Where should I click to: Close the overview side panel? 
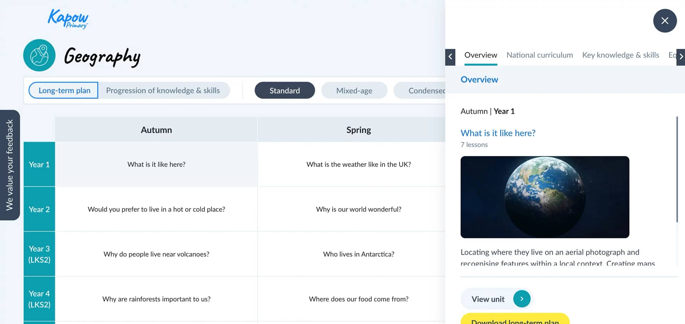pos(665,21)
